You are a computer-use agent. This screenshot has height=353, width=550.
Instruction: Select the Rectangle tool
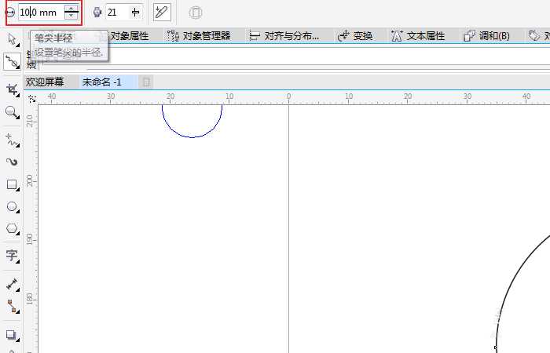pyautogui.click(x=12, y=185)
